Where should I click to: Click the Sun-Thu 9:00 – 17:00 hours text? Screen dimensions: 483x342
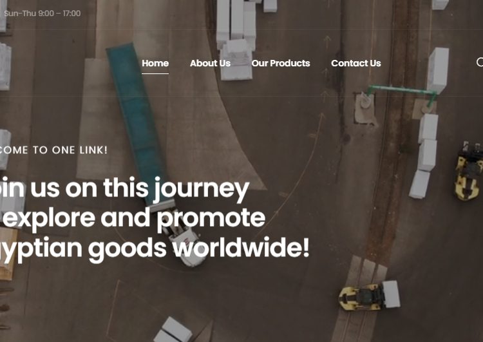pyautogui.click(x=43, y=14)
